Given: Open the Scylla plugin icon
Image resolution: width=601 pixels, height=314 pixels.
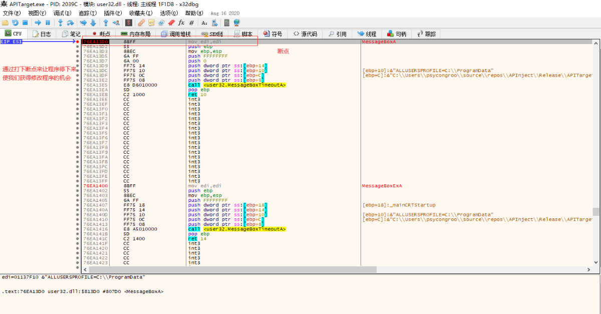Looking at the screenshot, I should (129, 23).
